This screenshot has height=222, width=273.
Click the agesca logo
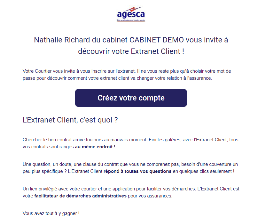coord(131,14)
